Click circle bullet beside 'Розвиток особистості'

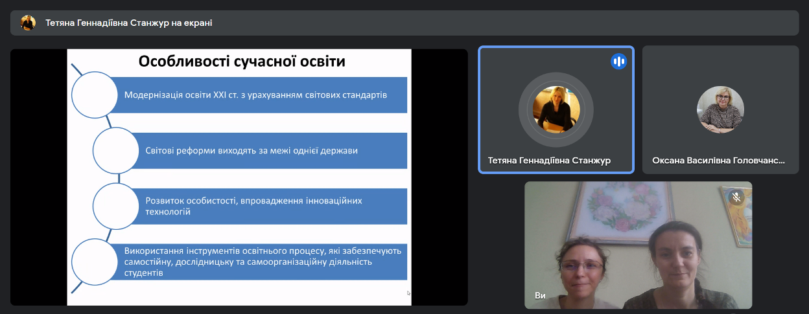[x=116, y=207]
